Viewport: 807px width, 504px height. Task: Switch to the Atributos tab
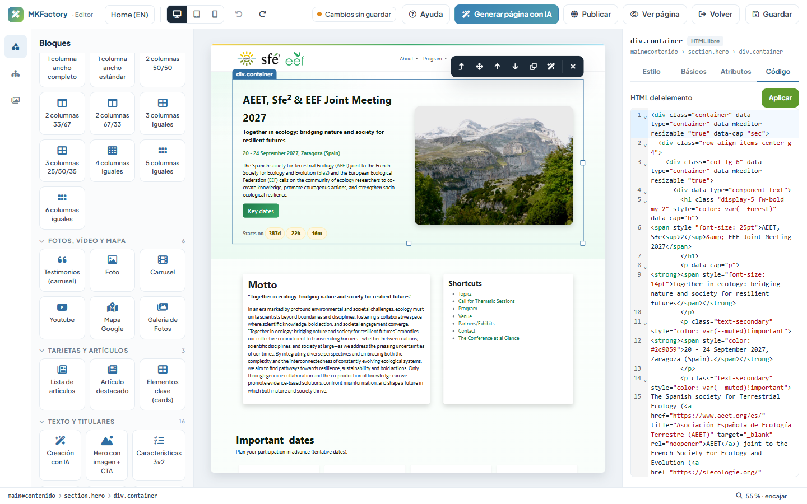click(735, 72)
